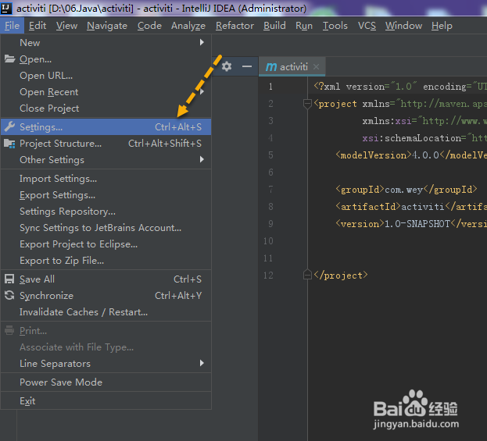Expand the New submenu
The image size is (487, 441).
click(106, 42)
